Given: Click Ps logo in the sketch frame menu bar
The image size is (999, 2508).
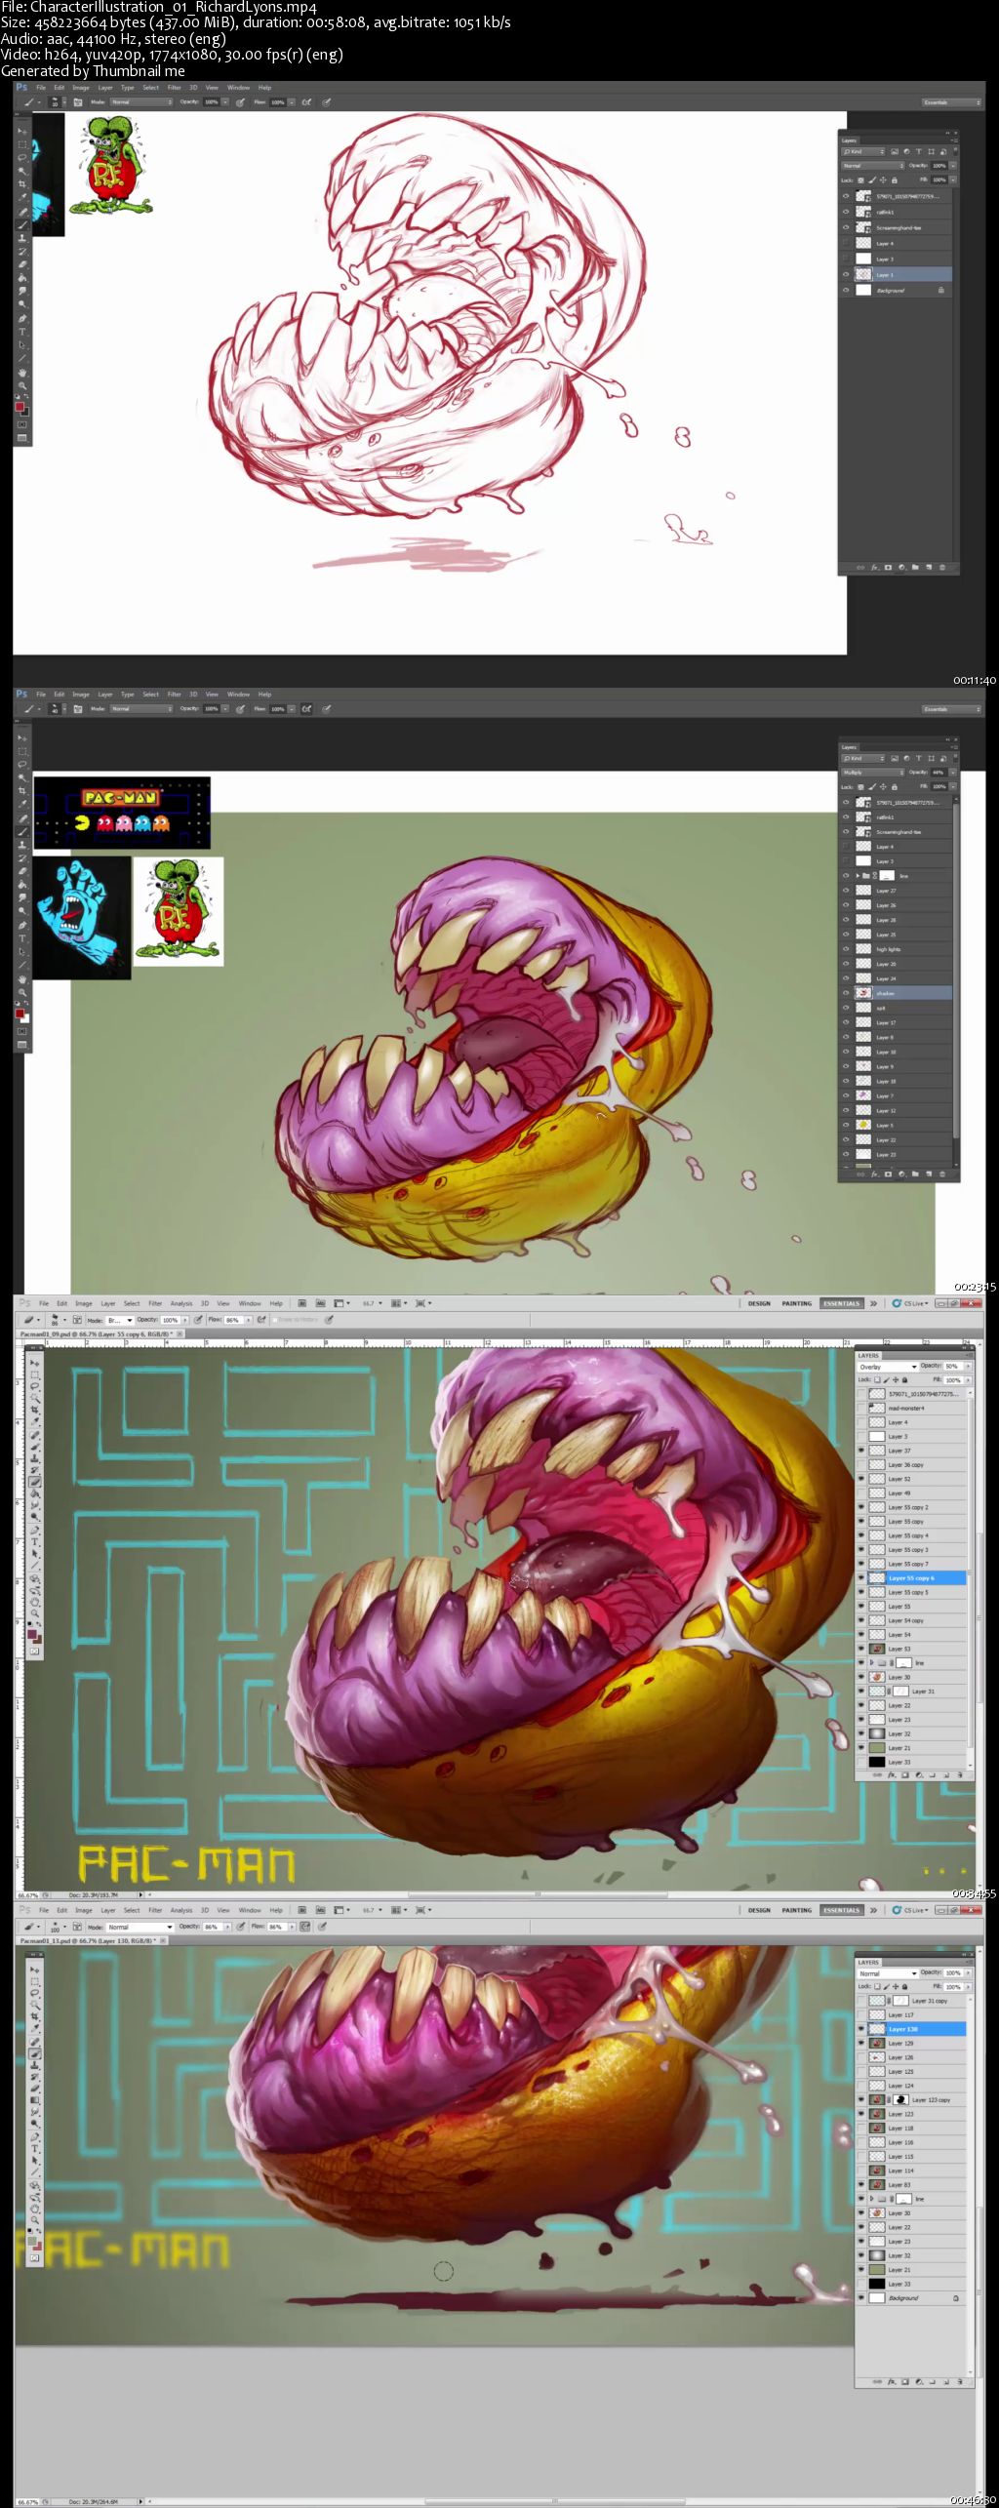Looking at the screenshot, I should [21, 88].
